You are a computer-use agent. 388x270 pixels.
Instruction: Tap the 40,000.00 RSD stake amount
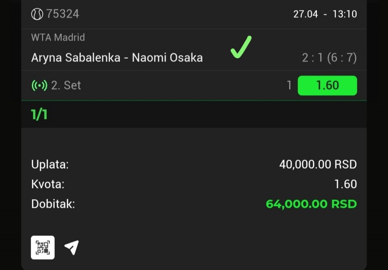point(318,164)
